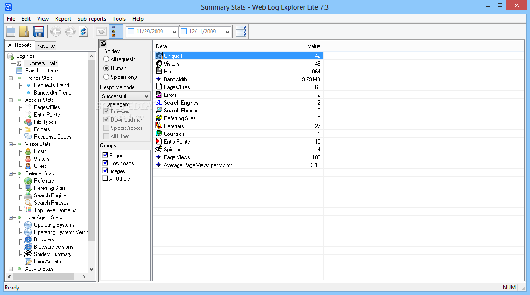
Task: Click the open folder toolbar icon
Action: tap(24, 31)
